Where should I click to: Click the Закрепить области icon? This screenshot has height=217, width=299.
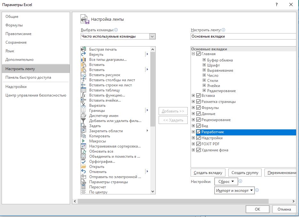click(x=83, y=131)
